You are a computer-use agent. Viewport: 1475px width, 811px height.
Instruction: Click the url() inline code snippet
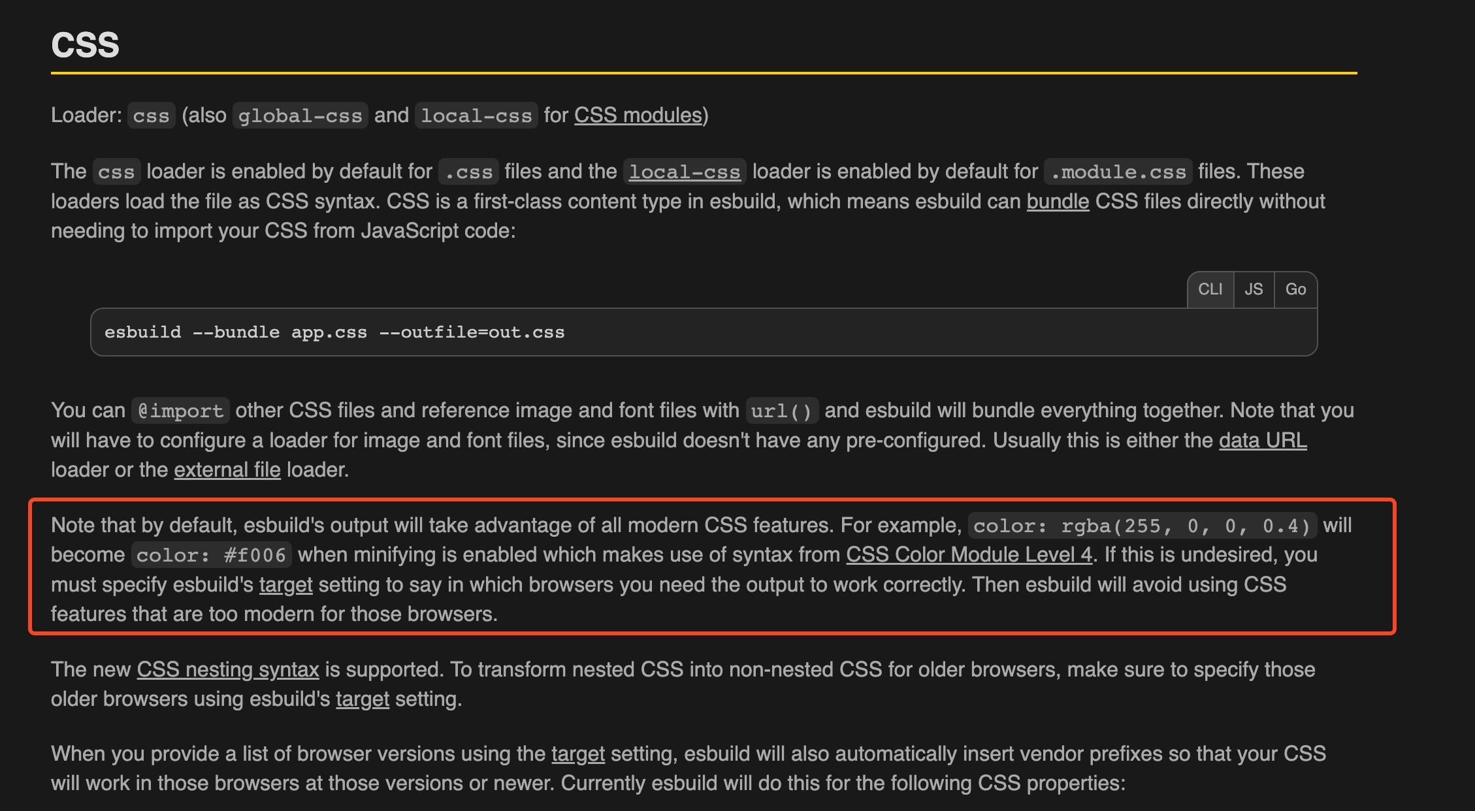781,411
